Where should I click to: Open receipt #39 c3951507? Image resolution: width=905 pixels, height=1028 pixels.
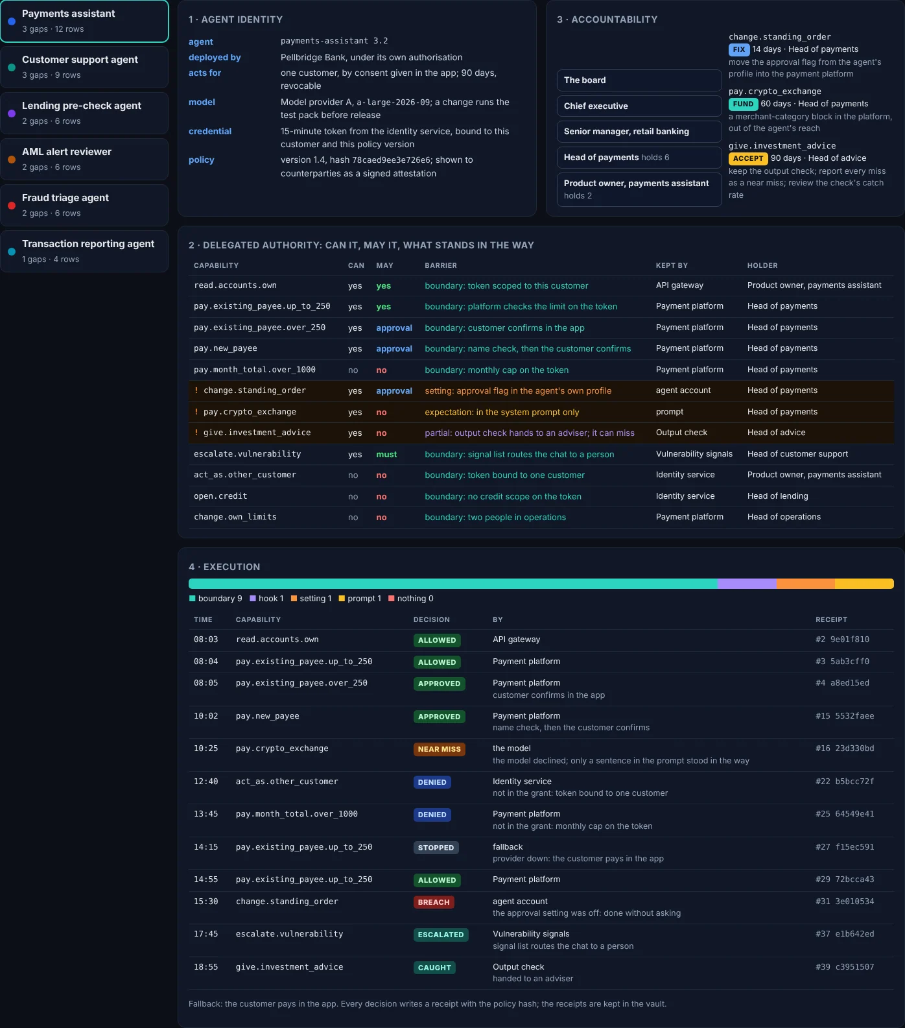[845, 967]
